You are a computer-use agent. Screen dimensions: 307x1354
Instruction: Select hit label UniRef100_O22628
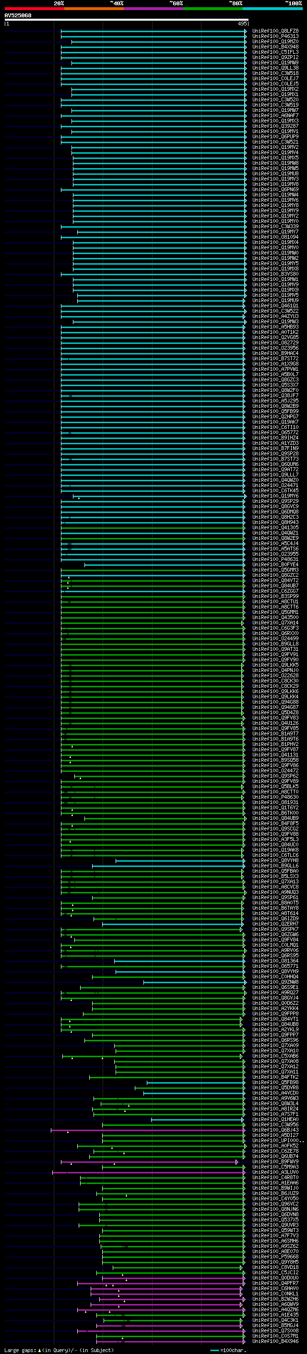pyautogui.click(x=275, y=675)
